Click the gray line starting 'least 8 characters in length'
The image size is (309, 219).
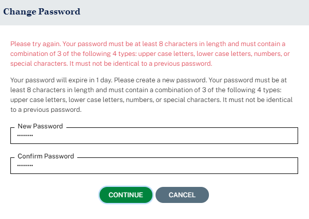pyautogui.click(x=146, y=90)
